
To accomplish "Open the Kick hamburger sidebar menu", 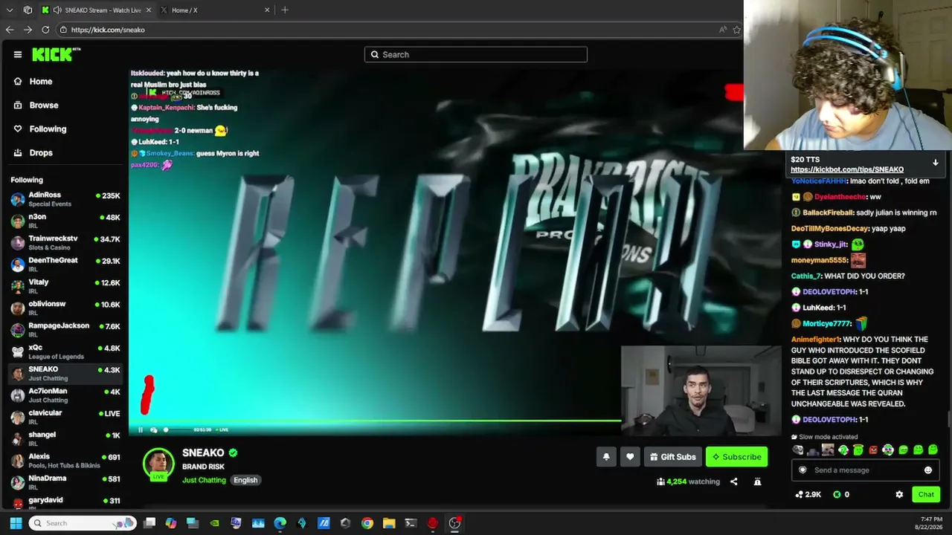I will [18, 54].
